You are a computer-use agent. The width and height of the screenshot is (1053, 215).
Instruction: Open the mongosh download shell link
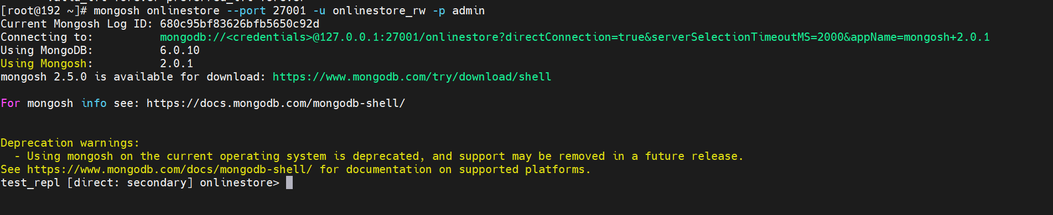coord(412,77)
